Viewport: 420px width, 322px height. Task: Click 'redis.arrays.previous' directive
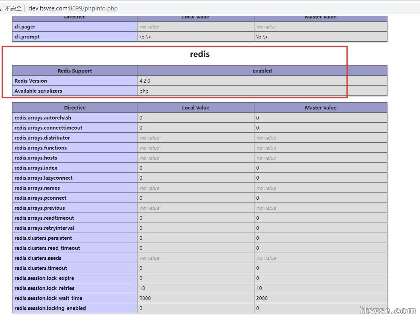pos(75,208)
